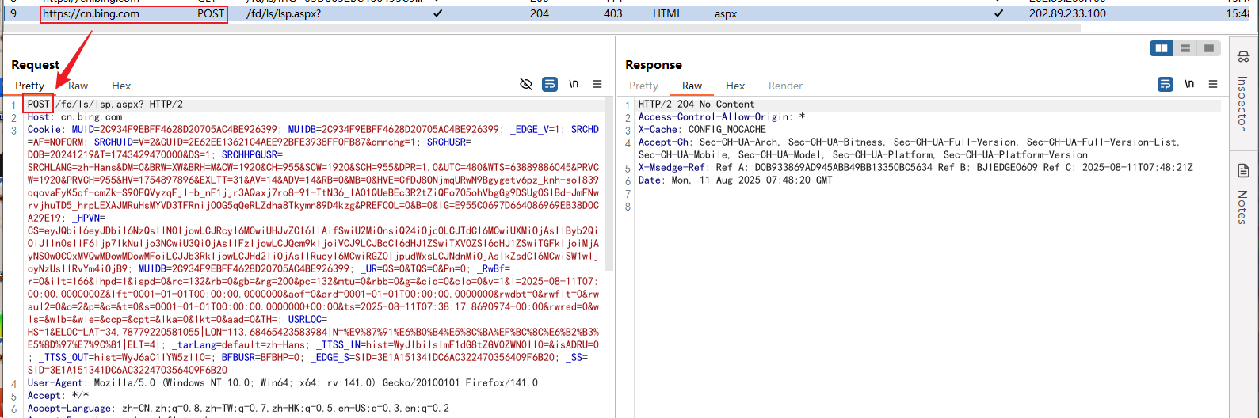This screenshot has height=418, width=1259.
Task: Click the Request panel title
Action: tap(35, 64)
